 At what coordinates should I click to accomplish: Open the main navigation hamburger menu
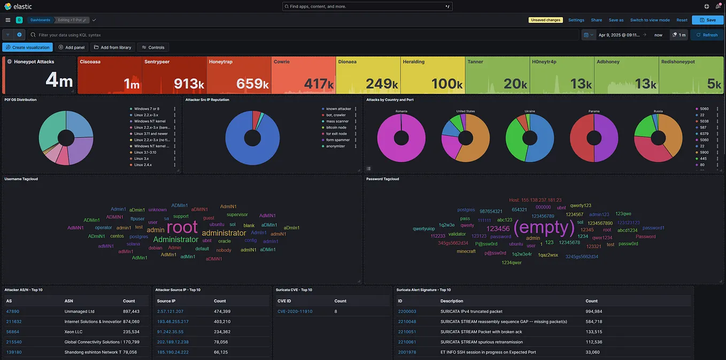(7, 20)
